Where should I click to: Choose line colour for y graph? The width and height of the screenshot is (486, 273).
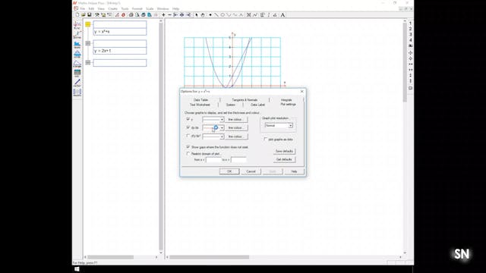[x=236, y=120]
